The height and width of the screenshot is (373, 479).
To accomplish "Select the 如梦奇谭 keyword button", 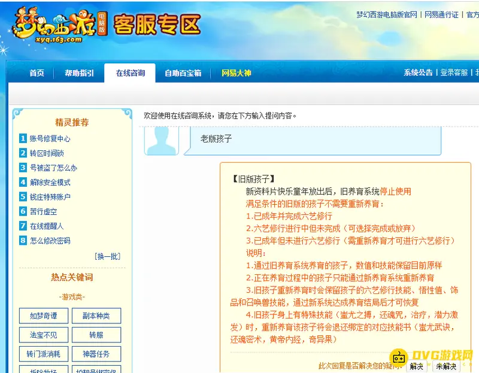I will click(43, 316).
